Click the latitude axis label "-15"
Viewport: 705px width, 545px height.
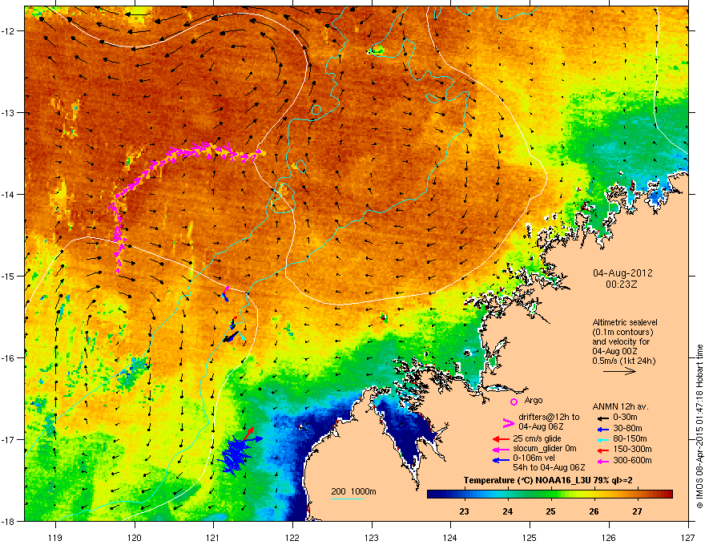(x=9, y=276)
